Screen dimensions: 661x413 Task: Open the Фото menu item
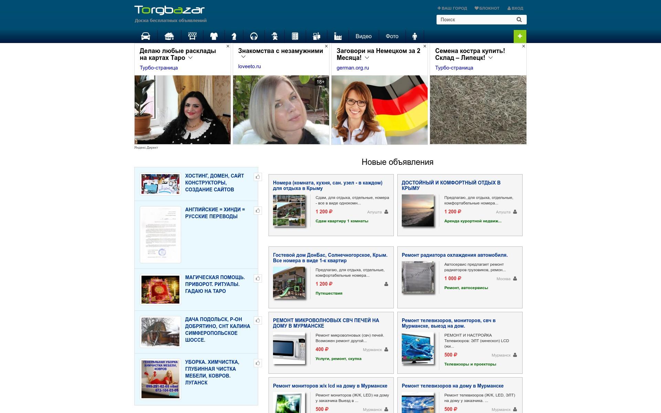click(x=392, y=36)
